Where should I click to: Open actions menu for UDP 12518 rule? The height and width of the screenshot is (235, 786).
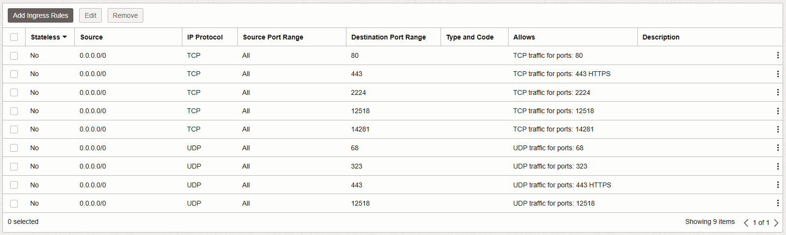[x=777, y=203]
